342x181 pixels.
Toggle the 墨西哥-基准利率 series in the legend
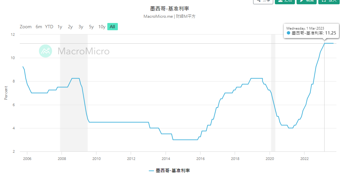coord(172,171)
